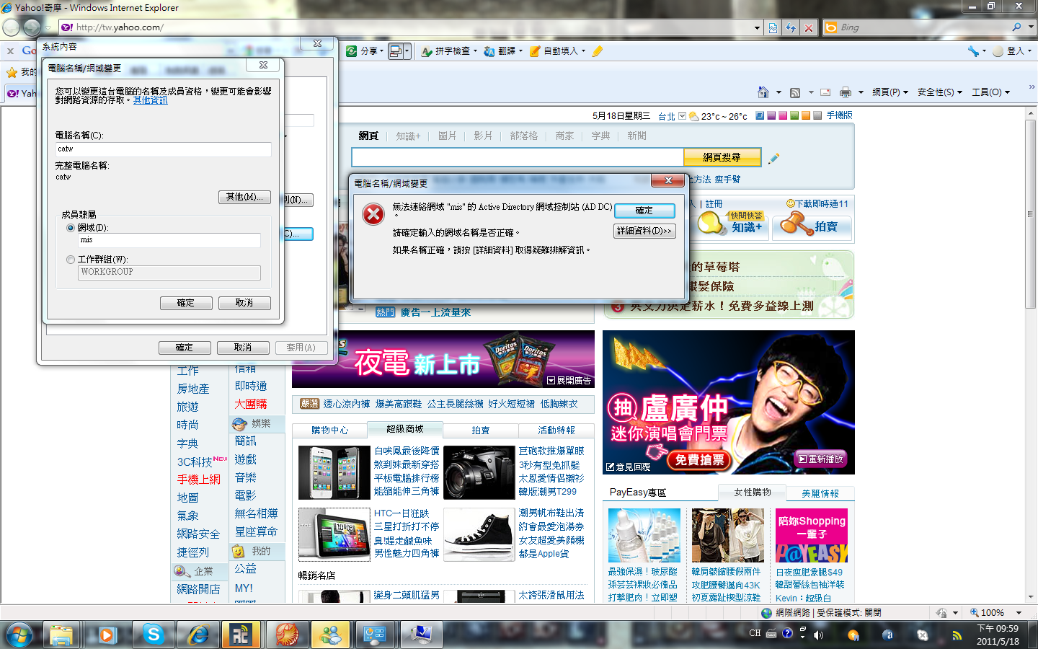
Task: Expand the 安全性(S) safety menu
Action: pyautogui.click(x=939, y=92)
